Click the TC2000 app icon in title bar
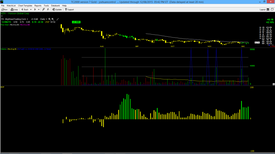 coord(2,2)
